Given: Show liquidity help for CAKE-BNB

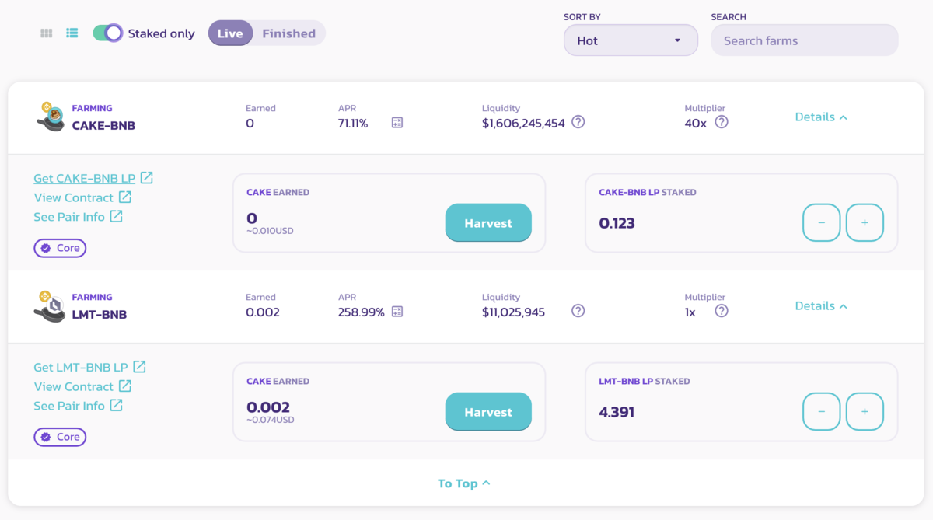Looking at the screenshot, I should [578, 122].
